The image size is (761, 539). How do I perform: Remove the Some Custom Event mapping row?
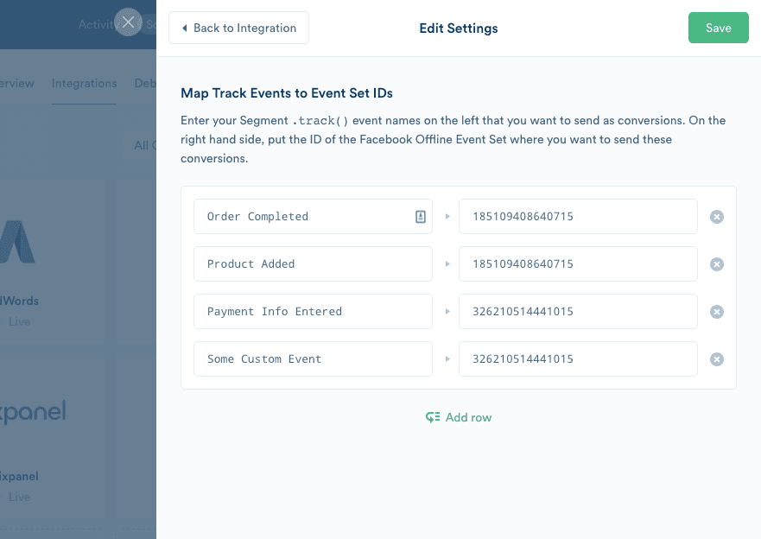(716, 358)
